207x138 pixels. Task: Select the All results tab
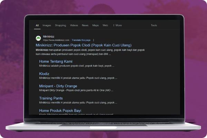point(37,25)
